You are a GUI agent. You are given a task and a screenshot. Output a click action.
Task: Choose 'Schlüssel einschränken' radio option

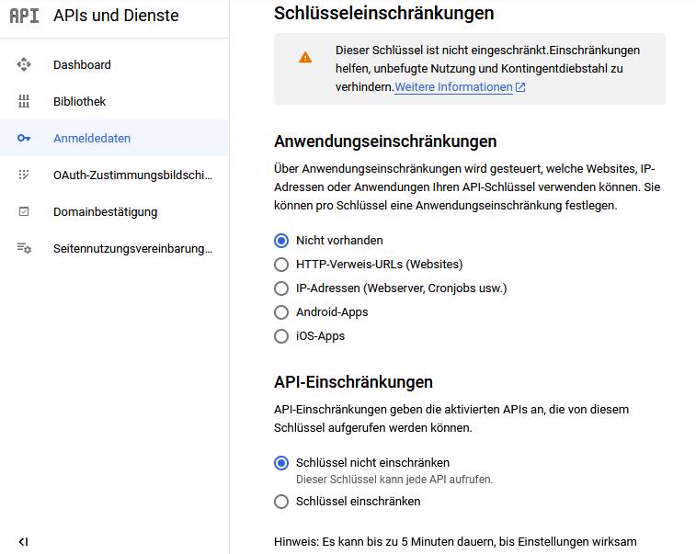tap(281, 503)
